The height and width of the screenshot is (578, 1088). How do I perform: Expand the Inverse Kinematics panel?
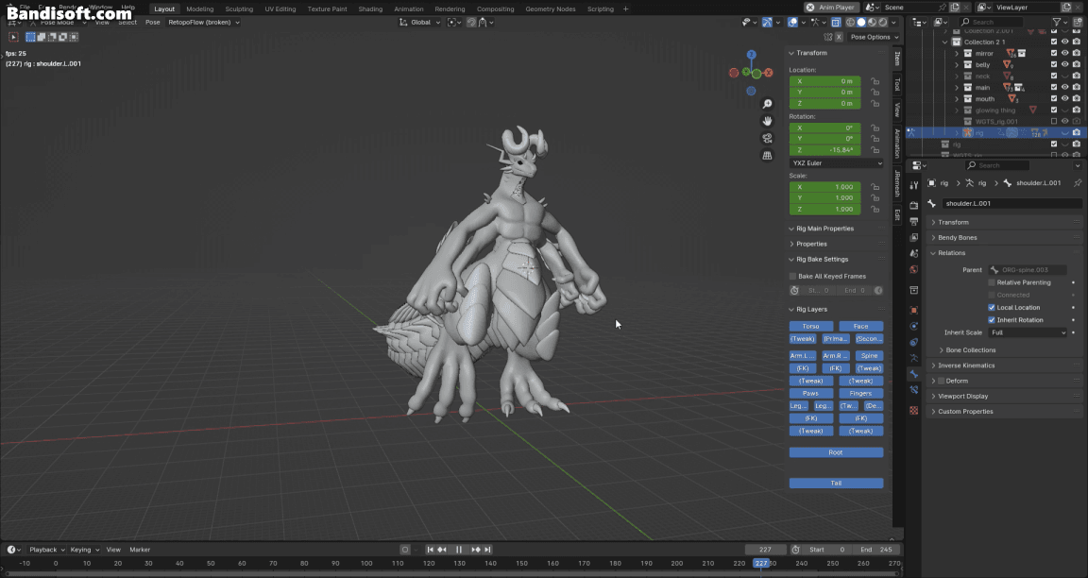tap(965, 365)
